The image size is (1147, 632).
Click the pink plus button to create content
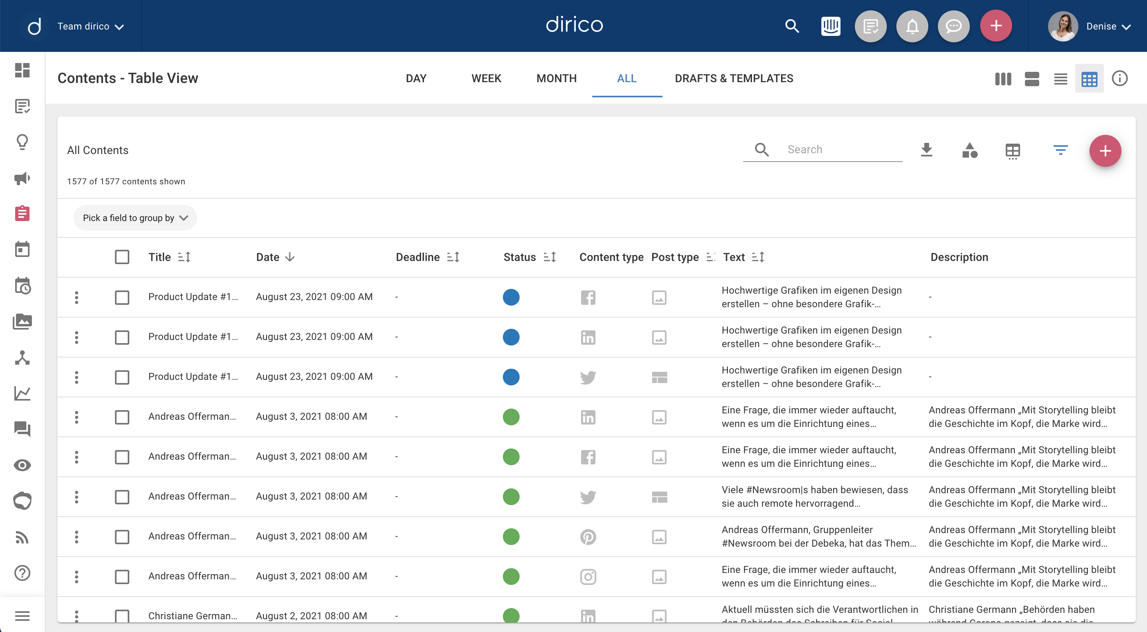click(x=1105, y=150)
